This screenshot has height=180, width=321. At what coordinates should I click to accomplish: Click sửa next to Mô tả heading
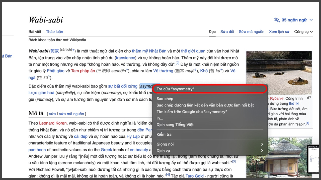coord(52,114)
